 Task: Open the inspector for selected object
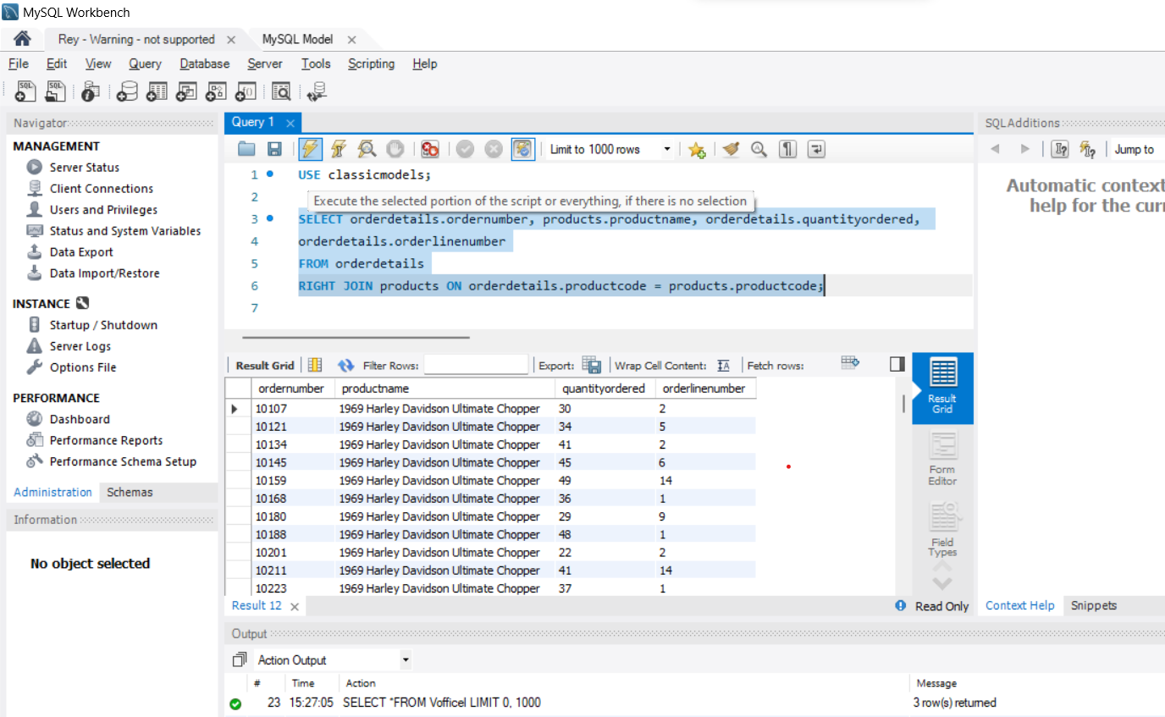(x=91, y=91)
